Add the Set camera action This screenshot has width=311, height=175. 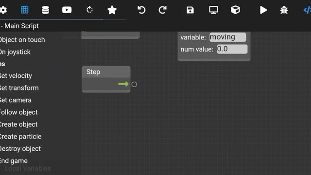pos(16,100)
